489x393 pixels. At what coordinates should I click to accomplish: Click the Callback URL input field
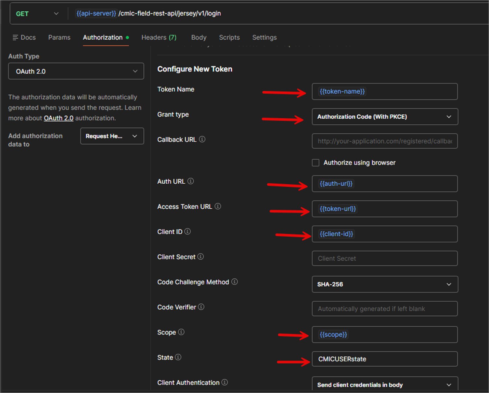pyautogui.click(x=384, y=141)
